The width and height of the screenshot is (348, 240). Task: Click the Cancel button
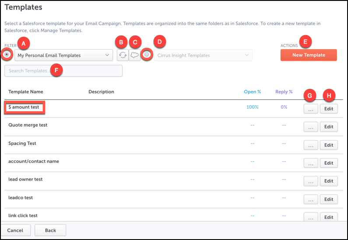tap(15, 230)
